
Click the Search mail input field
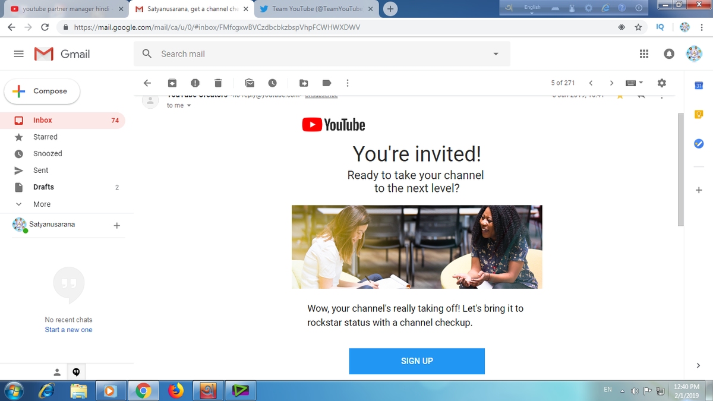(321, 54)
